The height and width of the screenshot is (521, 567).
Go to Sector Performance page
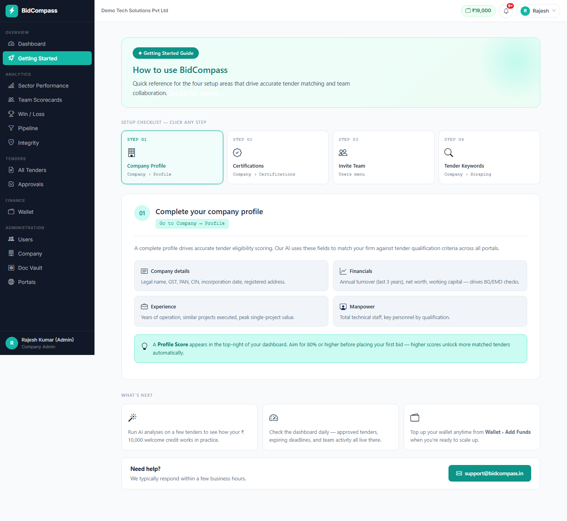click(x=47, y=86)
